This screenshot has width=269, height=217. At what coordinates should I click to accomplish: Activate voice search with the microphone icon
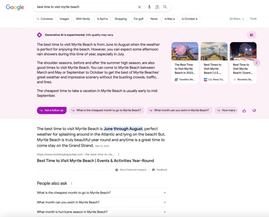pyautogui.click(x=149, y=7)
